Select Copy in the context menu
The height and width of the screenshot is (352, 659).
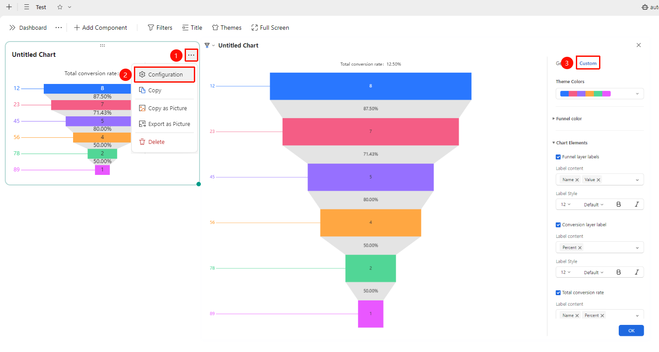165,90
